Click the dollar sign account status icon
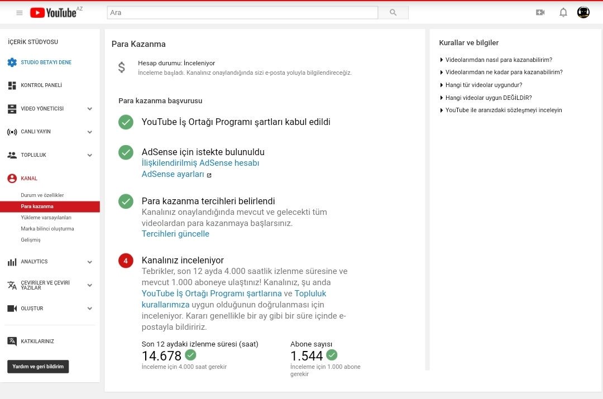Viewport: 603px width, 399px height. 122,68
